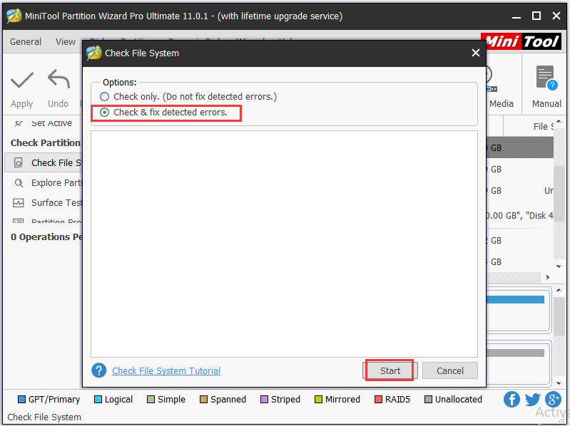
Task: Click the Bootable Media icon
Action: 492,79
